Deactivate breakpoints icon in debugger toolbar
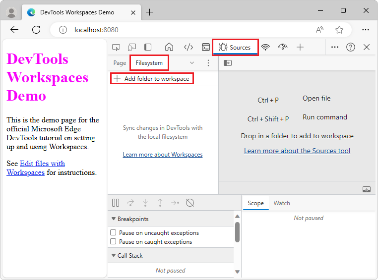This screenshot has height=280, width=378. [x=190, y=203]
